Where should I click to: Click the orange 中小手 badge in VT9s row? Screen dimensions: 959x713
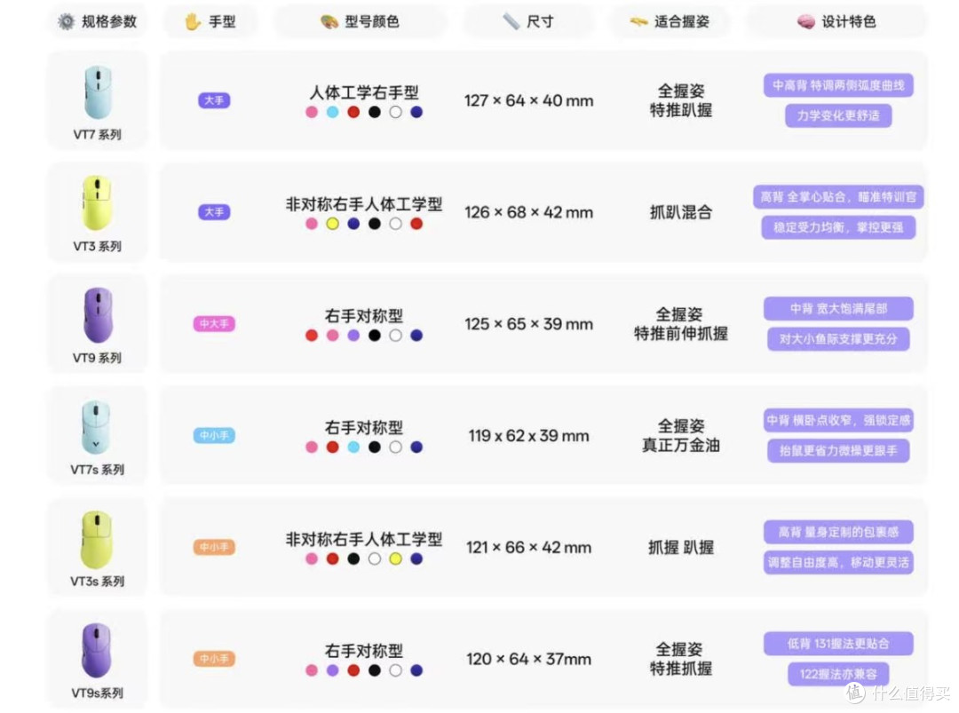coord(214,659)
